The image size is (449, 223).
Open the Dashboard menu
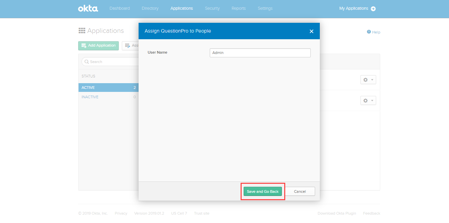pyautogui.click(x=119, y=8)
